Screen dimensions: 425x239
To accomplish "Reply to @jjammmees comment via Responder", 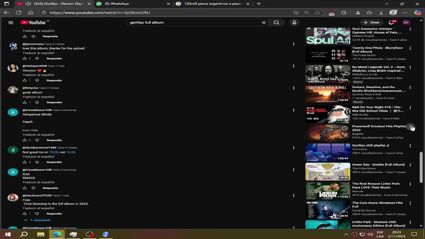I will (x=54, y=58).
